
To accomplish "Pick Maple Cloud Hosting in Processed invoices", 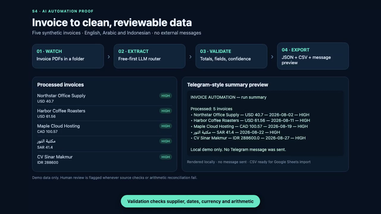I will coord(59,126).
